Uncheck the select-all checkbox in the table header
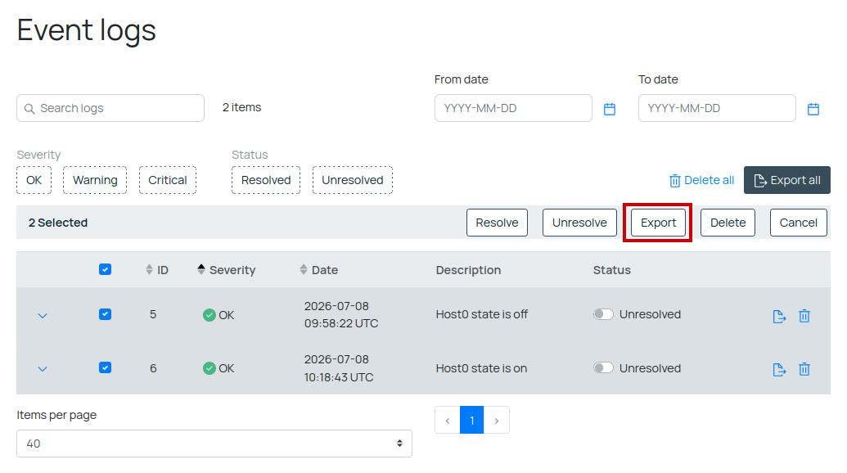Screen dimensions: 847x473 (106, 269)
